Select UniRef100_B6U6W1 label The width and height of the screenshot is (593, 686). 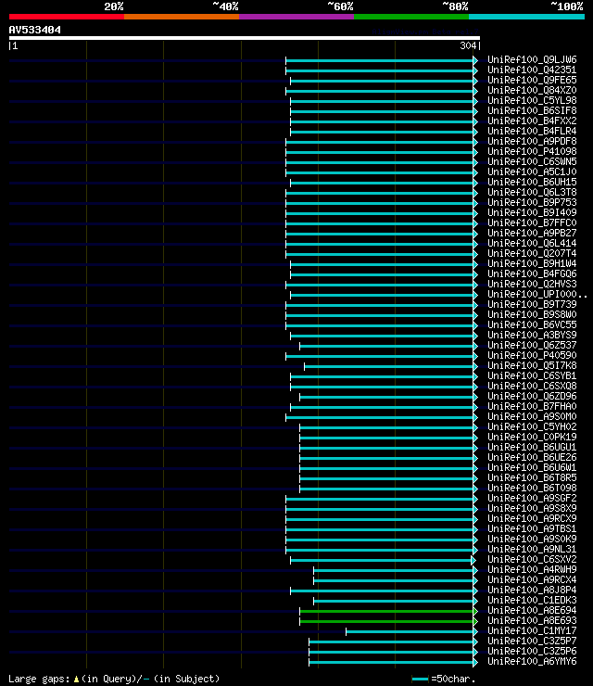click(x=532, y=468)
